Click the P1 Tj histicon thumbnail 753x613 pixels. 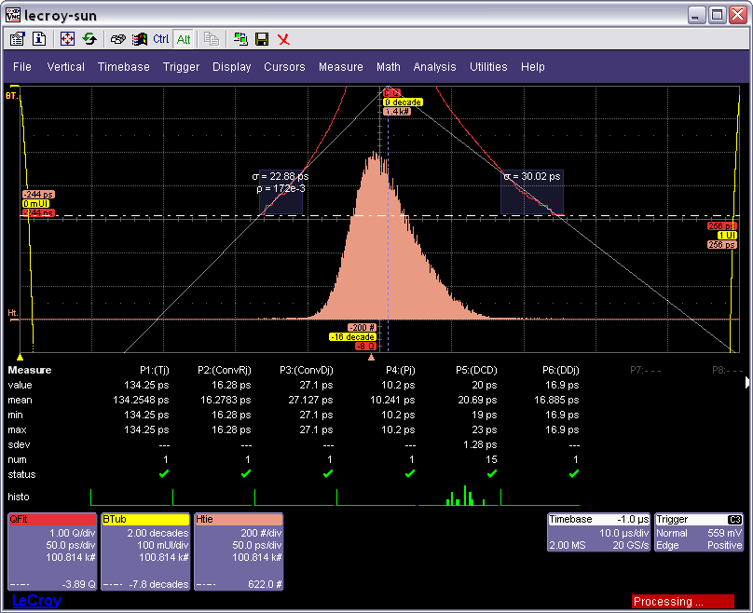click(130, 497)
